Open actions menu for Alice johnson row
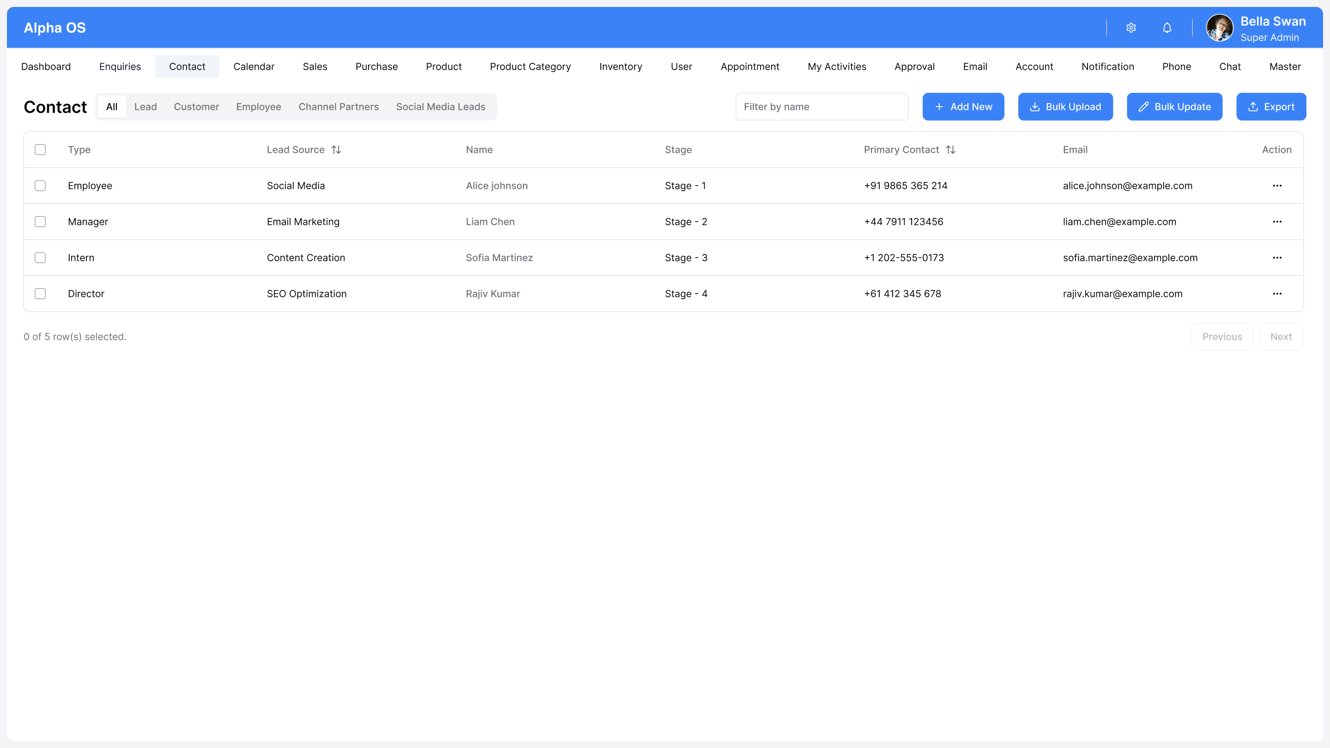This screenshot has height=748, width=1330. (x=1277, y=186)
